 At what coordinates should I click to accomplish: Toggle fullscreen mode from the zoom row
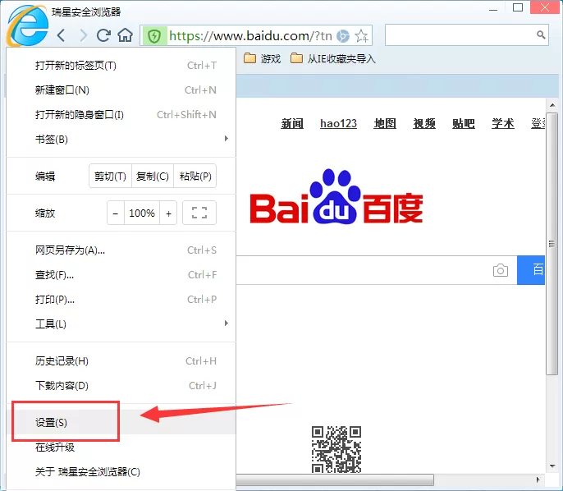click(x=199, y=213)
